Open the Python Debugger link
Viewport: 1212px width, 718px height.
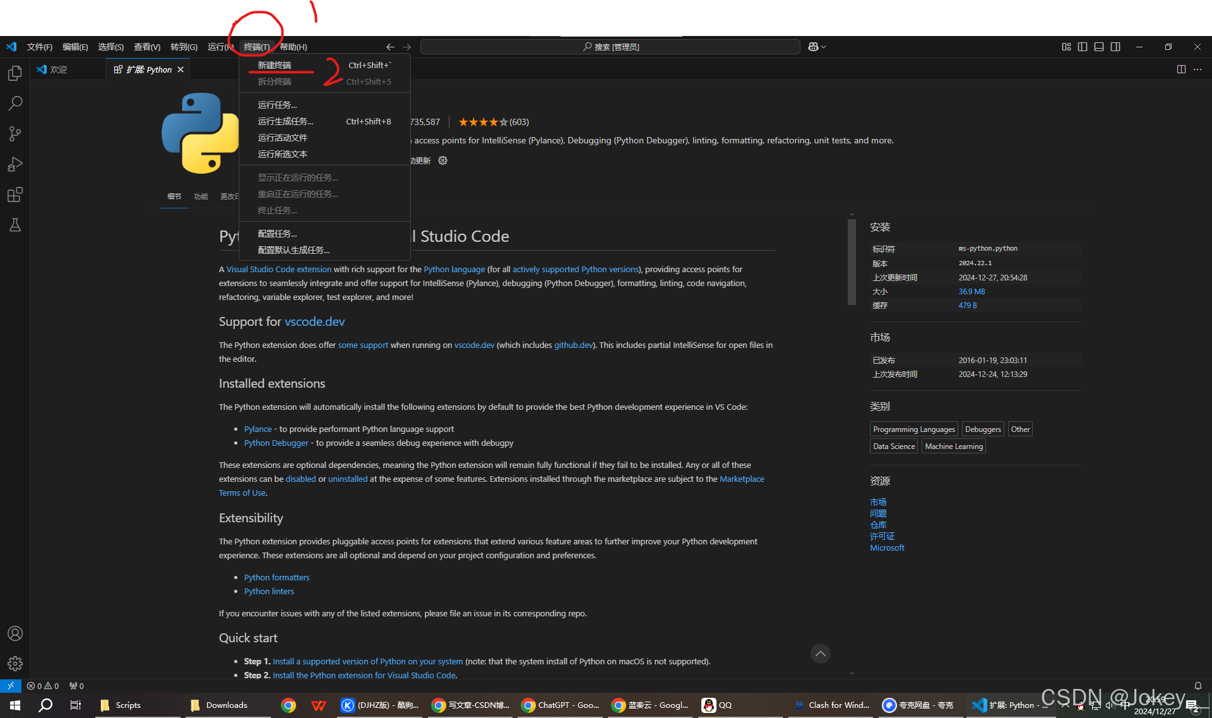tap(276, 443)
